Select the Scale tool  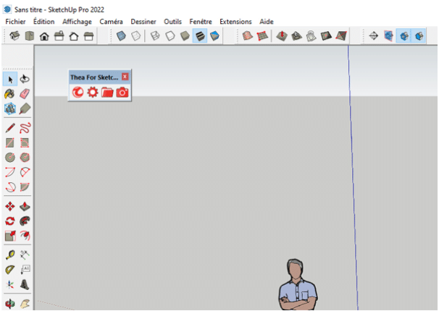(x=10, y=236)
